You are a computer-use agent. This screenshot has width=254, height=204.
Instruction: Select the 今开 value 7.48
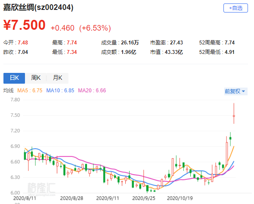coord(23,43)
